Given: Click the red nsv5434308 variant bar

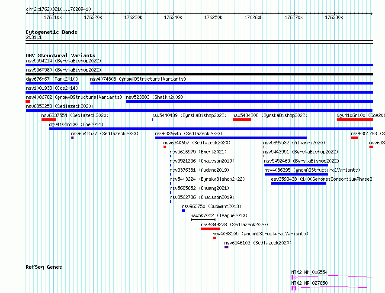Looking at the screenshot, I should tap(242, 120).
